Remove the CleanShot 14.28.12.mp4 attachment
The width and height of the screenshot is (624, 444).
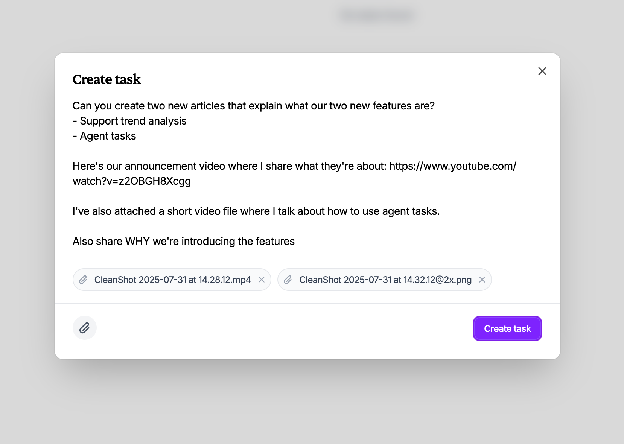pos(262,280)
